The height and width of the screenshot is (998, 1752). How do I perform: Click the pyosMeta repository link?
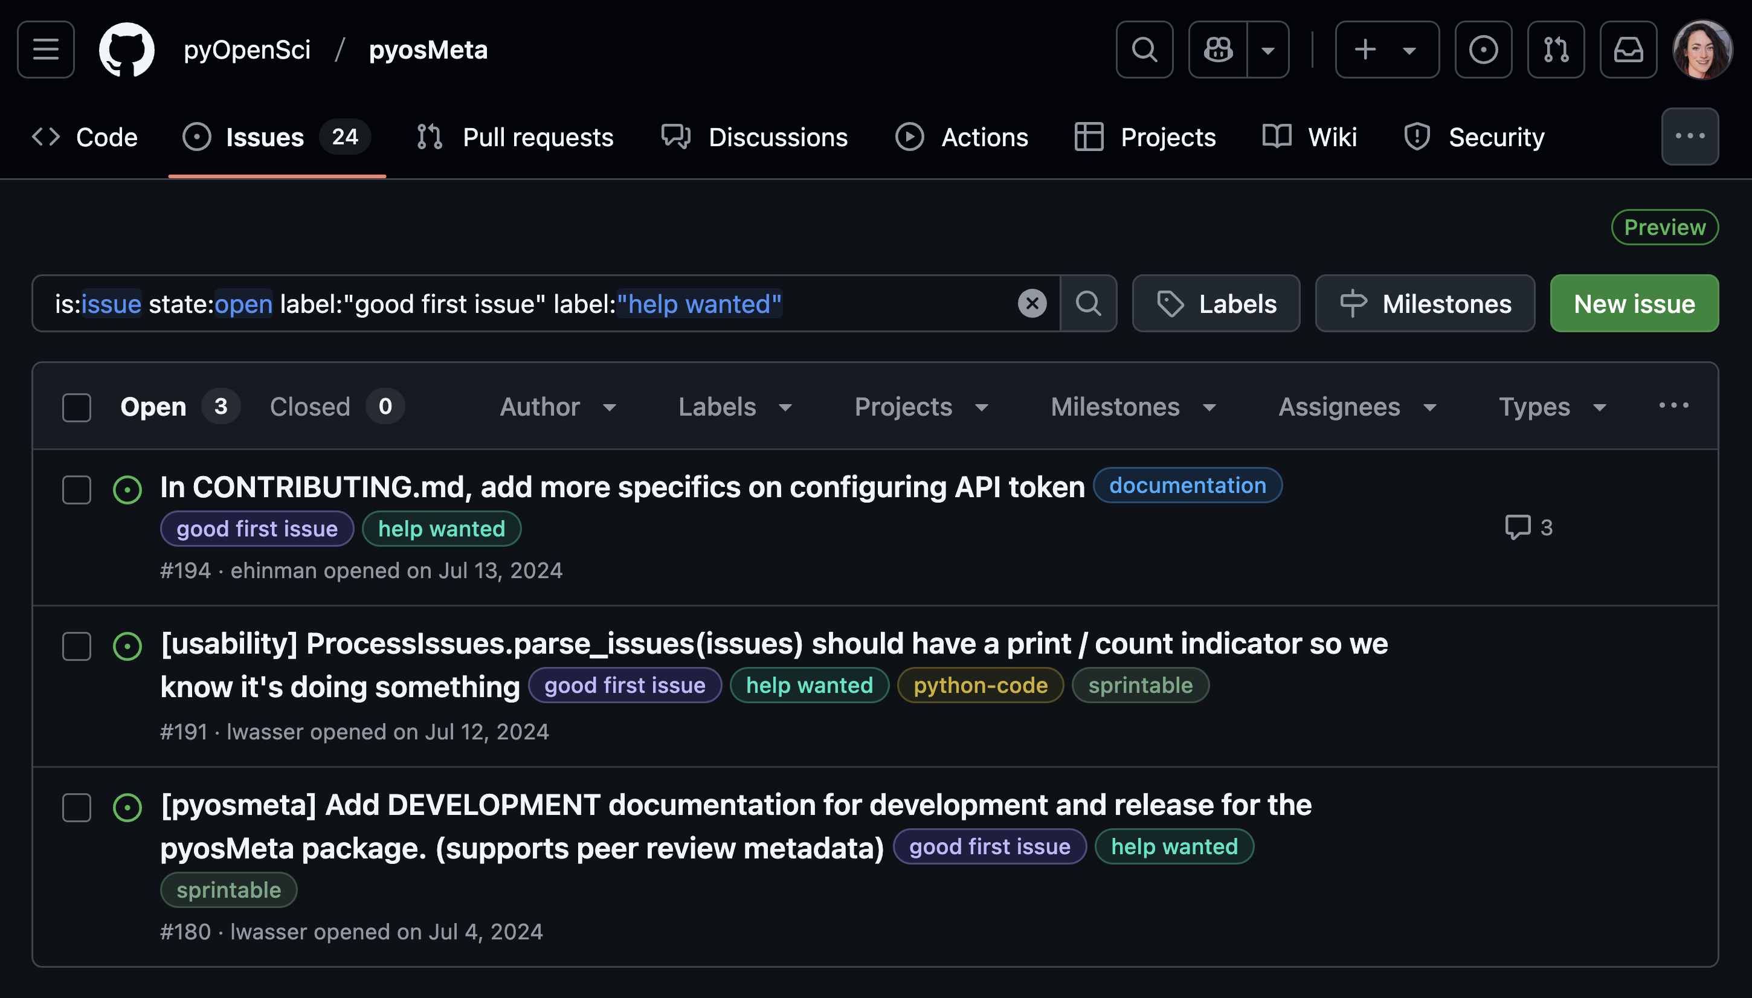coord(428,50)
